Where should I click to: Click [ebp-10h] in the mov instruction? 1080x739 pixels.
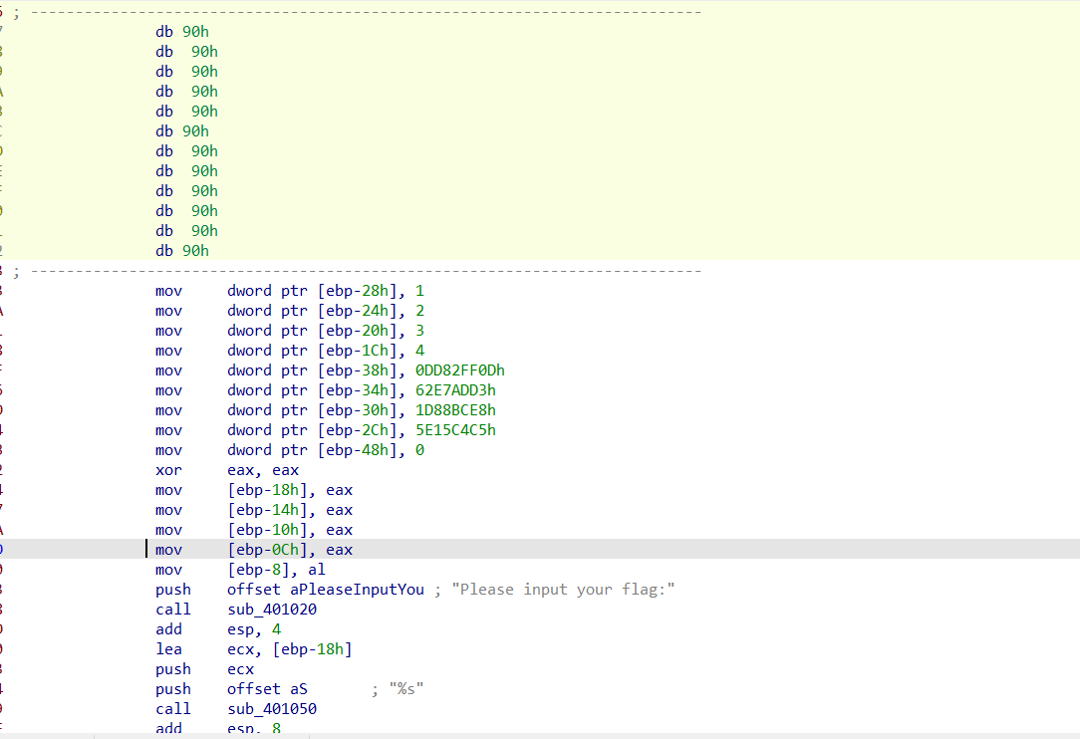[x=267, y=530]
